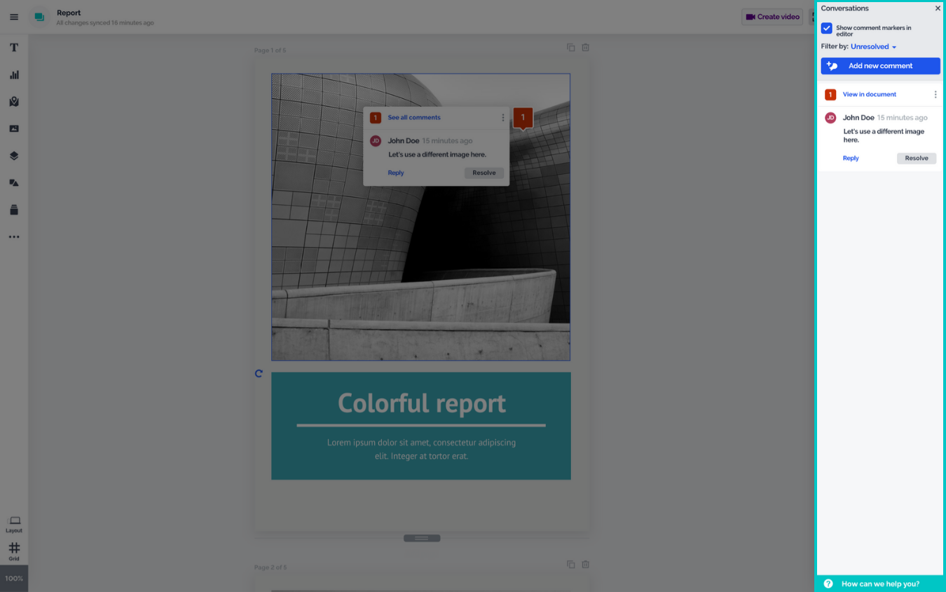Toggle the Grid view
Viewport: 946px width, 592px height.
pos(14,551)
